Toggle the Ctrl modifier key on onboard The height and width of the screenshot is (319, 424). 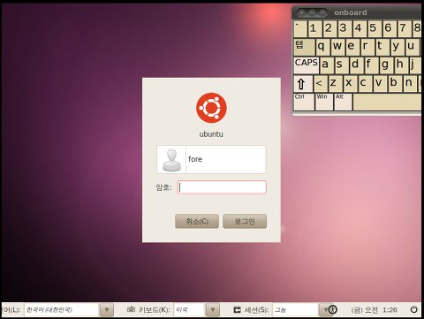click(x=304, y=102)
